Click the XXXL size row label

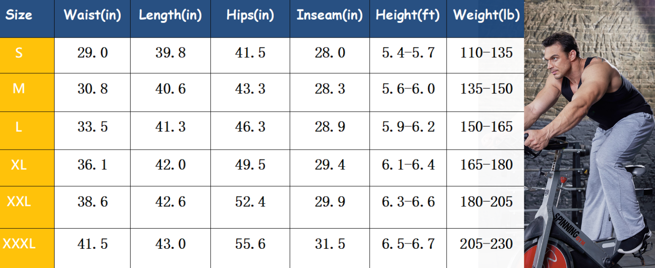click(19, 244)
